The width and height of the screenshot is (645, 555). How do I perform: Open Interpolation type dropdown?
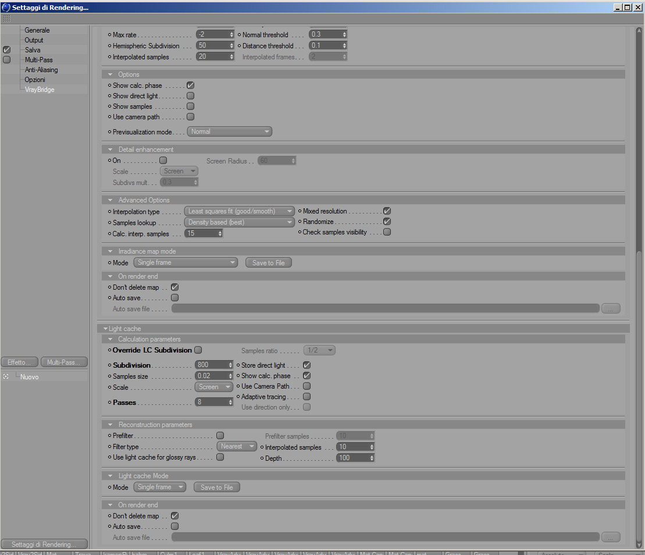[x=240, y=211]
